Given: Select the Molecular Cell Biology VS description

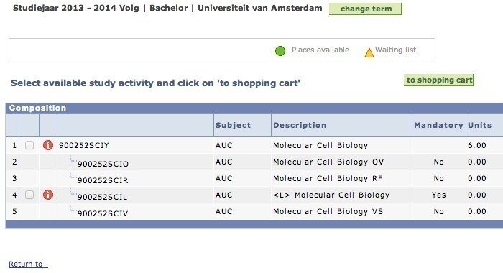Looking at the screenshot, I should click(328, 211).
